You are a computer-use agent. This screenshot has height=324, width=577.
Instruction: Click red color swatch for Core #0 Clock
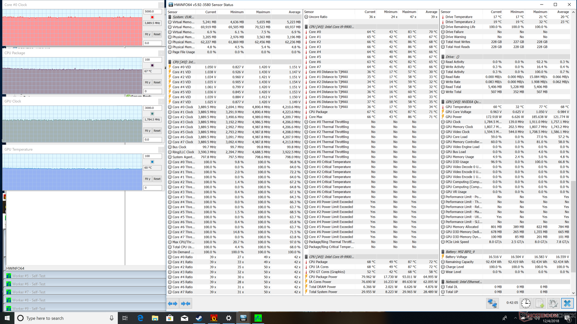point(152,17)
